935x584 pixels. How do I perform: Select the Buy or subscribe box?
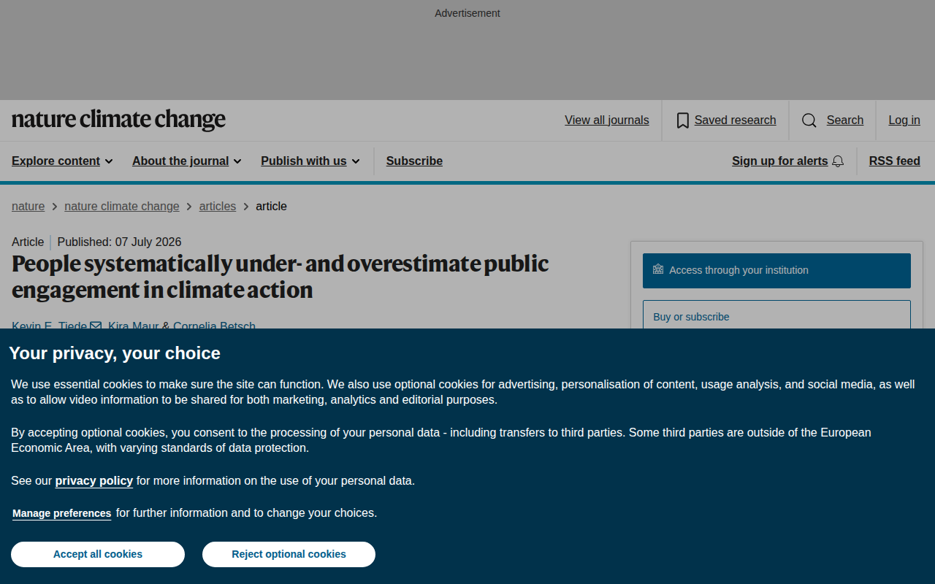point(776,315)
